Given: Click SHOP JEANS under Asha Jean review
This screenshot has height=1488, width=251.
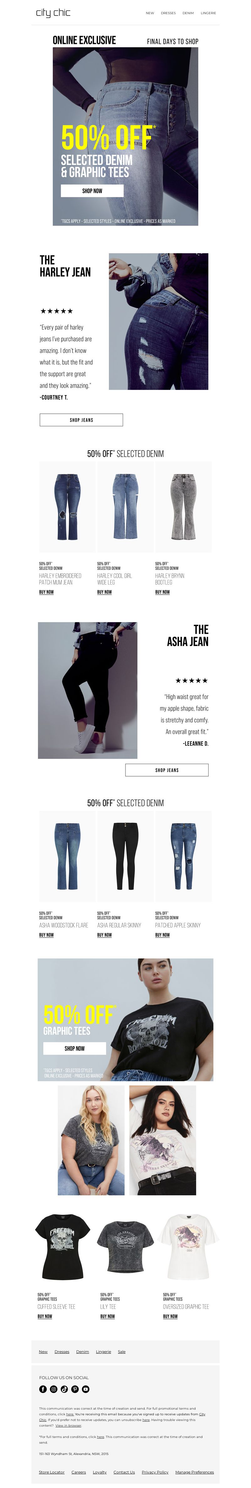Looking at the screenshot, I should tap(167, 770).
